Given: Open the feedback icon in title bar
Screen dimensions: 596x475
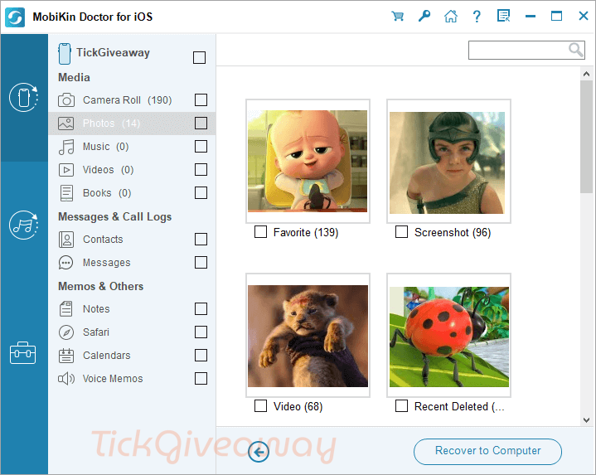Looking at the screenshot, I should coord(504,16).
